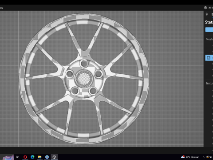
Task: Launch Microsoft Edge from the taskbar
Action: pos(32,157)
